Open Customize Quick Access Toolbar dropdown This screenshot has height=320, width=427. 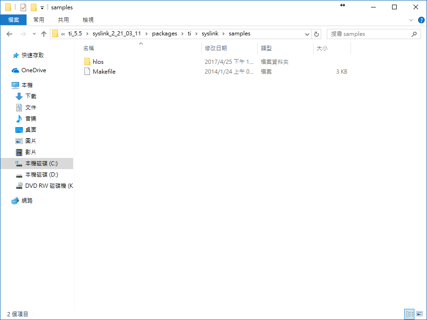pyautogui.click(x=42, y=7)
